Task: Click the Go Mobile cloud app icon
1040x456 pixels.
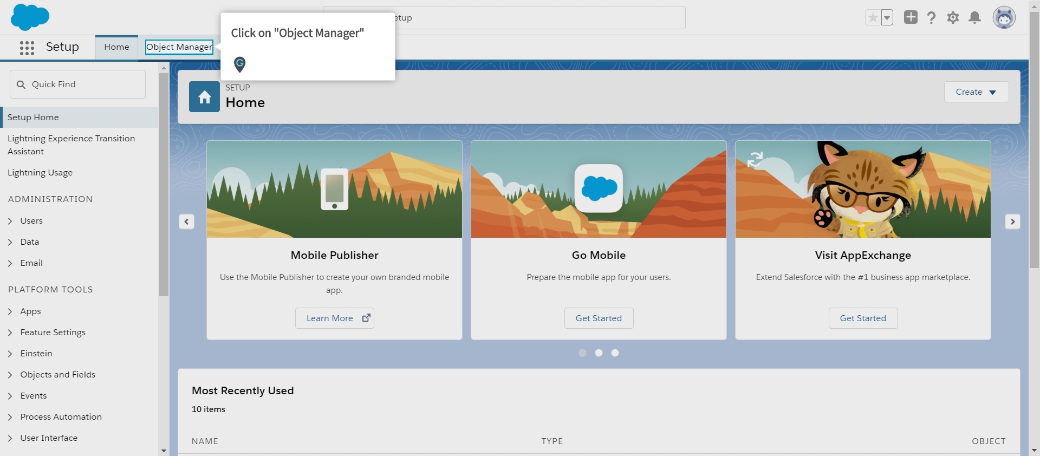Action: (x=599, y=188)
